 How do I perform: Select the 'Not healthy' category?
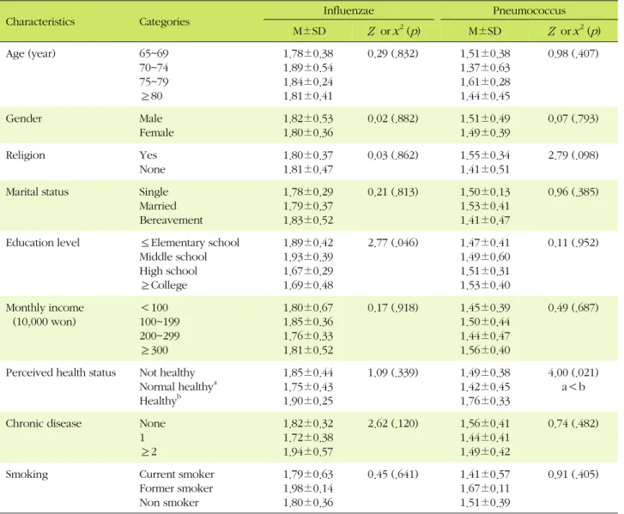pos(167,372)
